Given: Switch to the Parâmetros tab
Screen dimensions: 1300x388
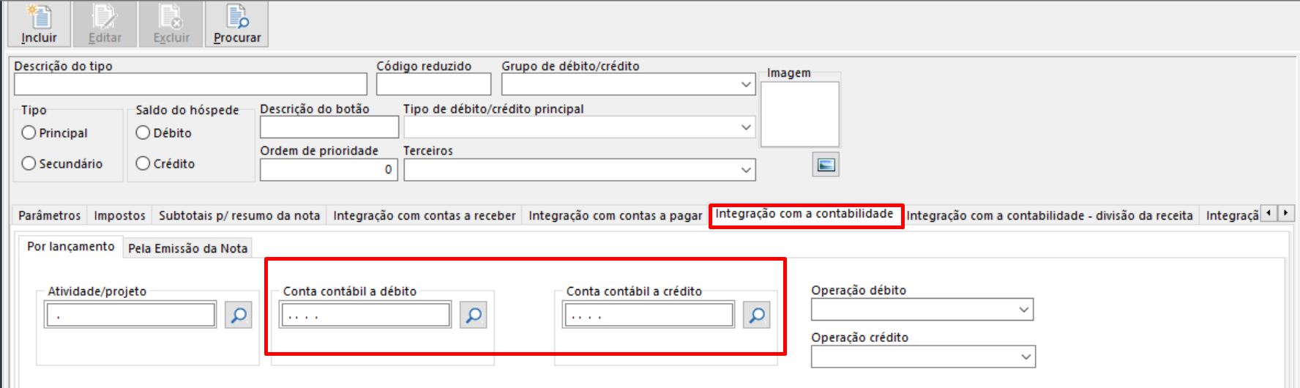Looking at the screenshot, I should [50, 215].
